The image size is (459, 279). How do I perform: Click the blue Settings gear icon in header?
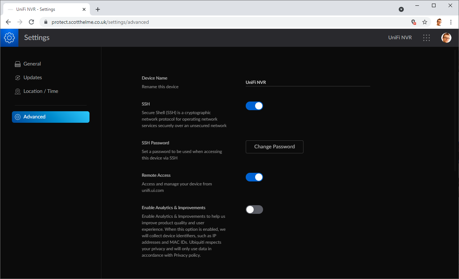point(9,37)
